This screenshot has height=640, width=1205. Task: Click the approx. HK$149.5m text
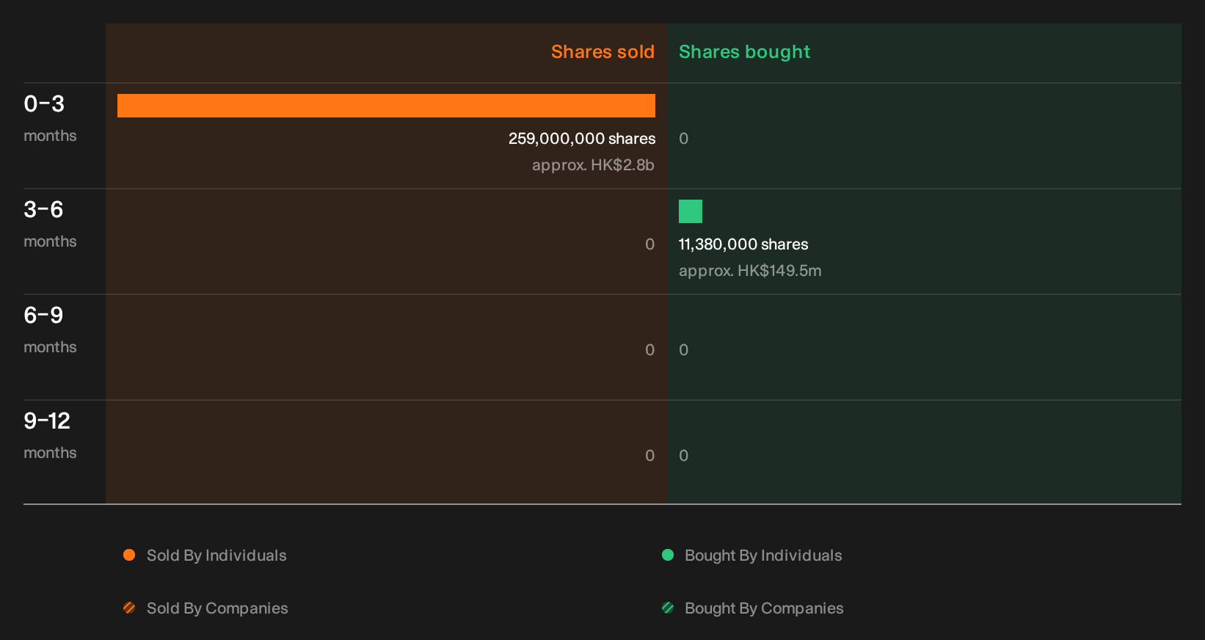(750, 271)
